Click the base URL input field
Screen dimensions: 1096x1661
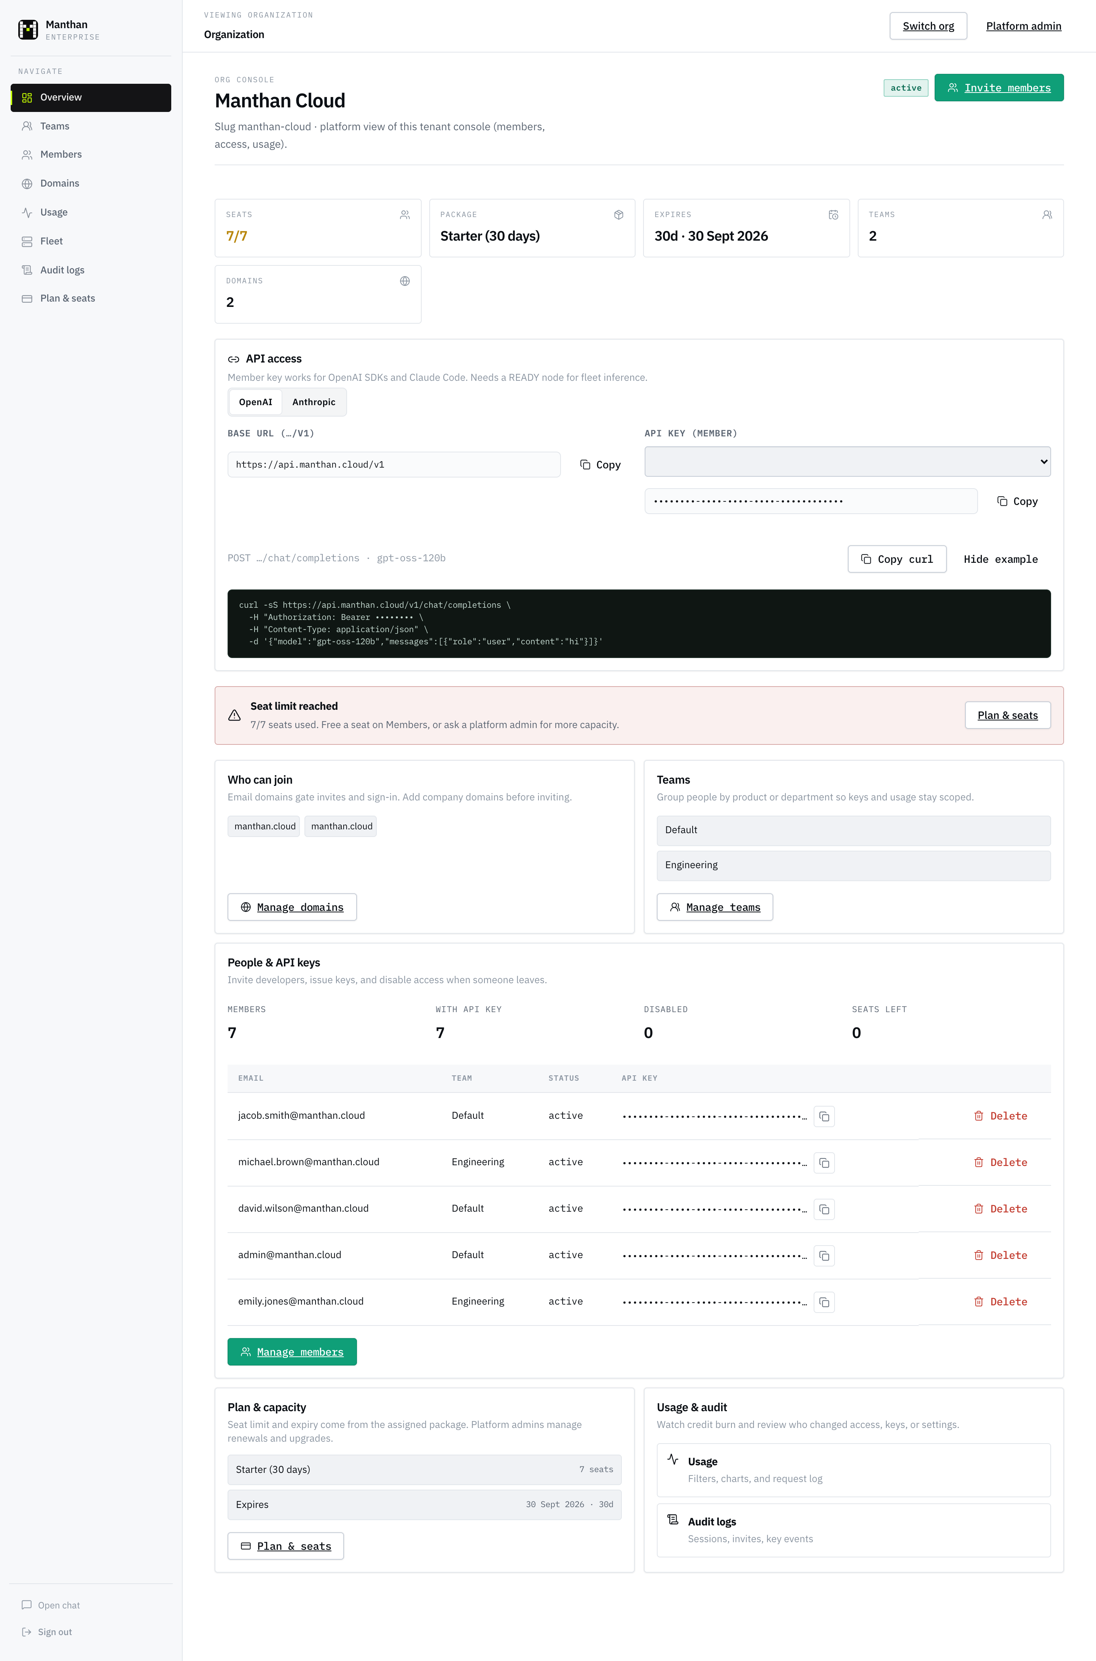393,465
